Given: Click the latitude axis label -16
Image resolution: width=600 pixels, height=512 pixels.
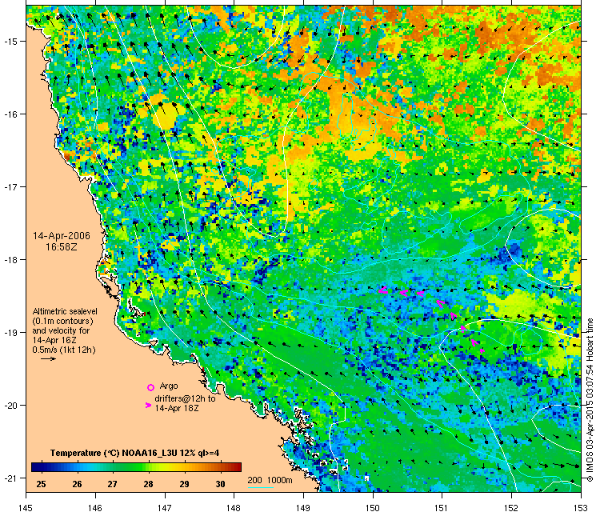Looking at the screenshot, I should 10,114.
